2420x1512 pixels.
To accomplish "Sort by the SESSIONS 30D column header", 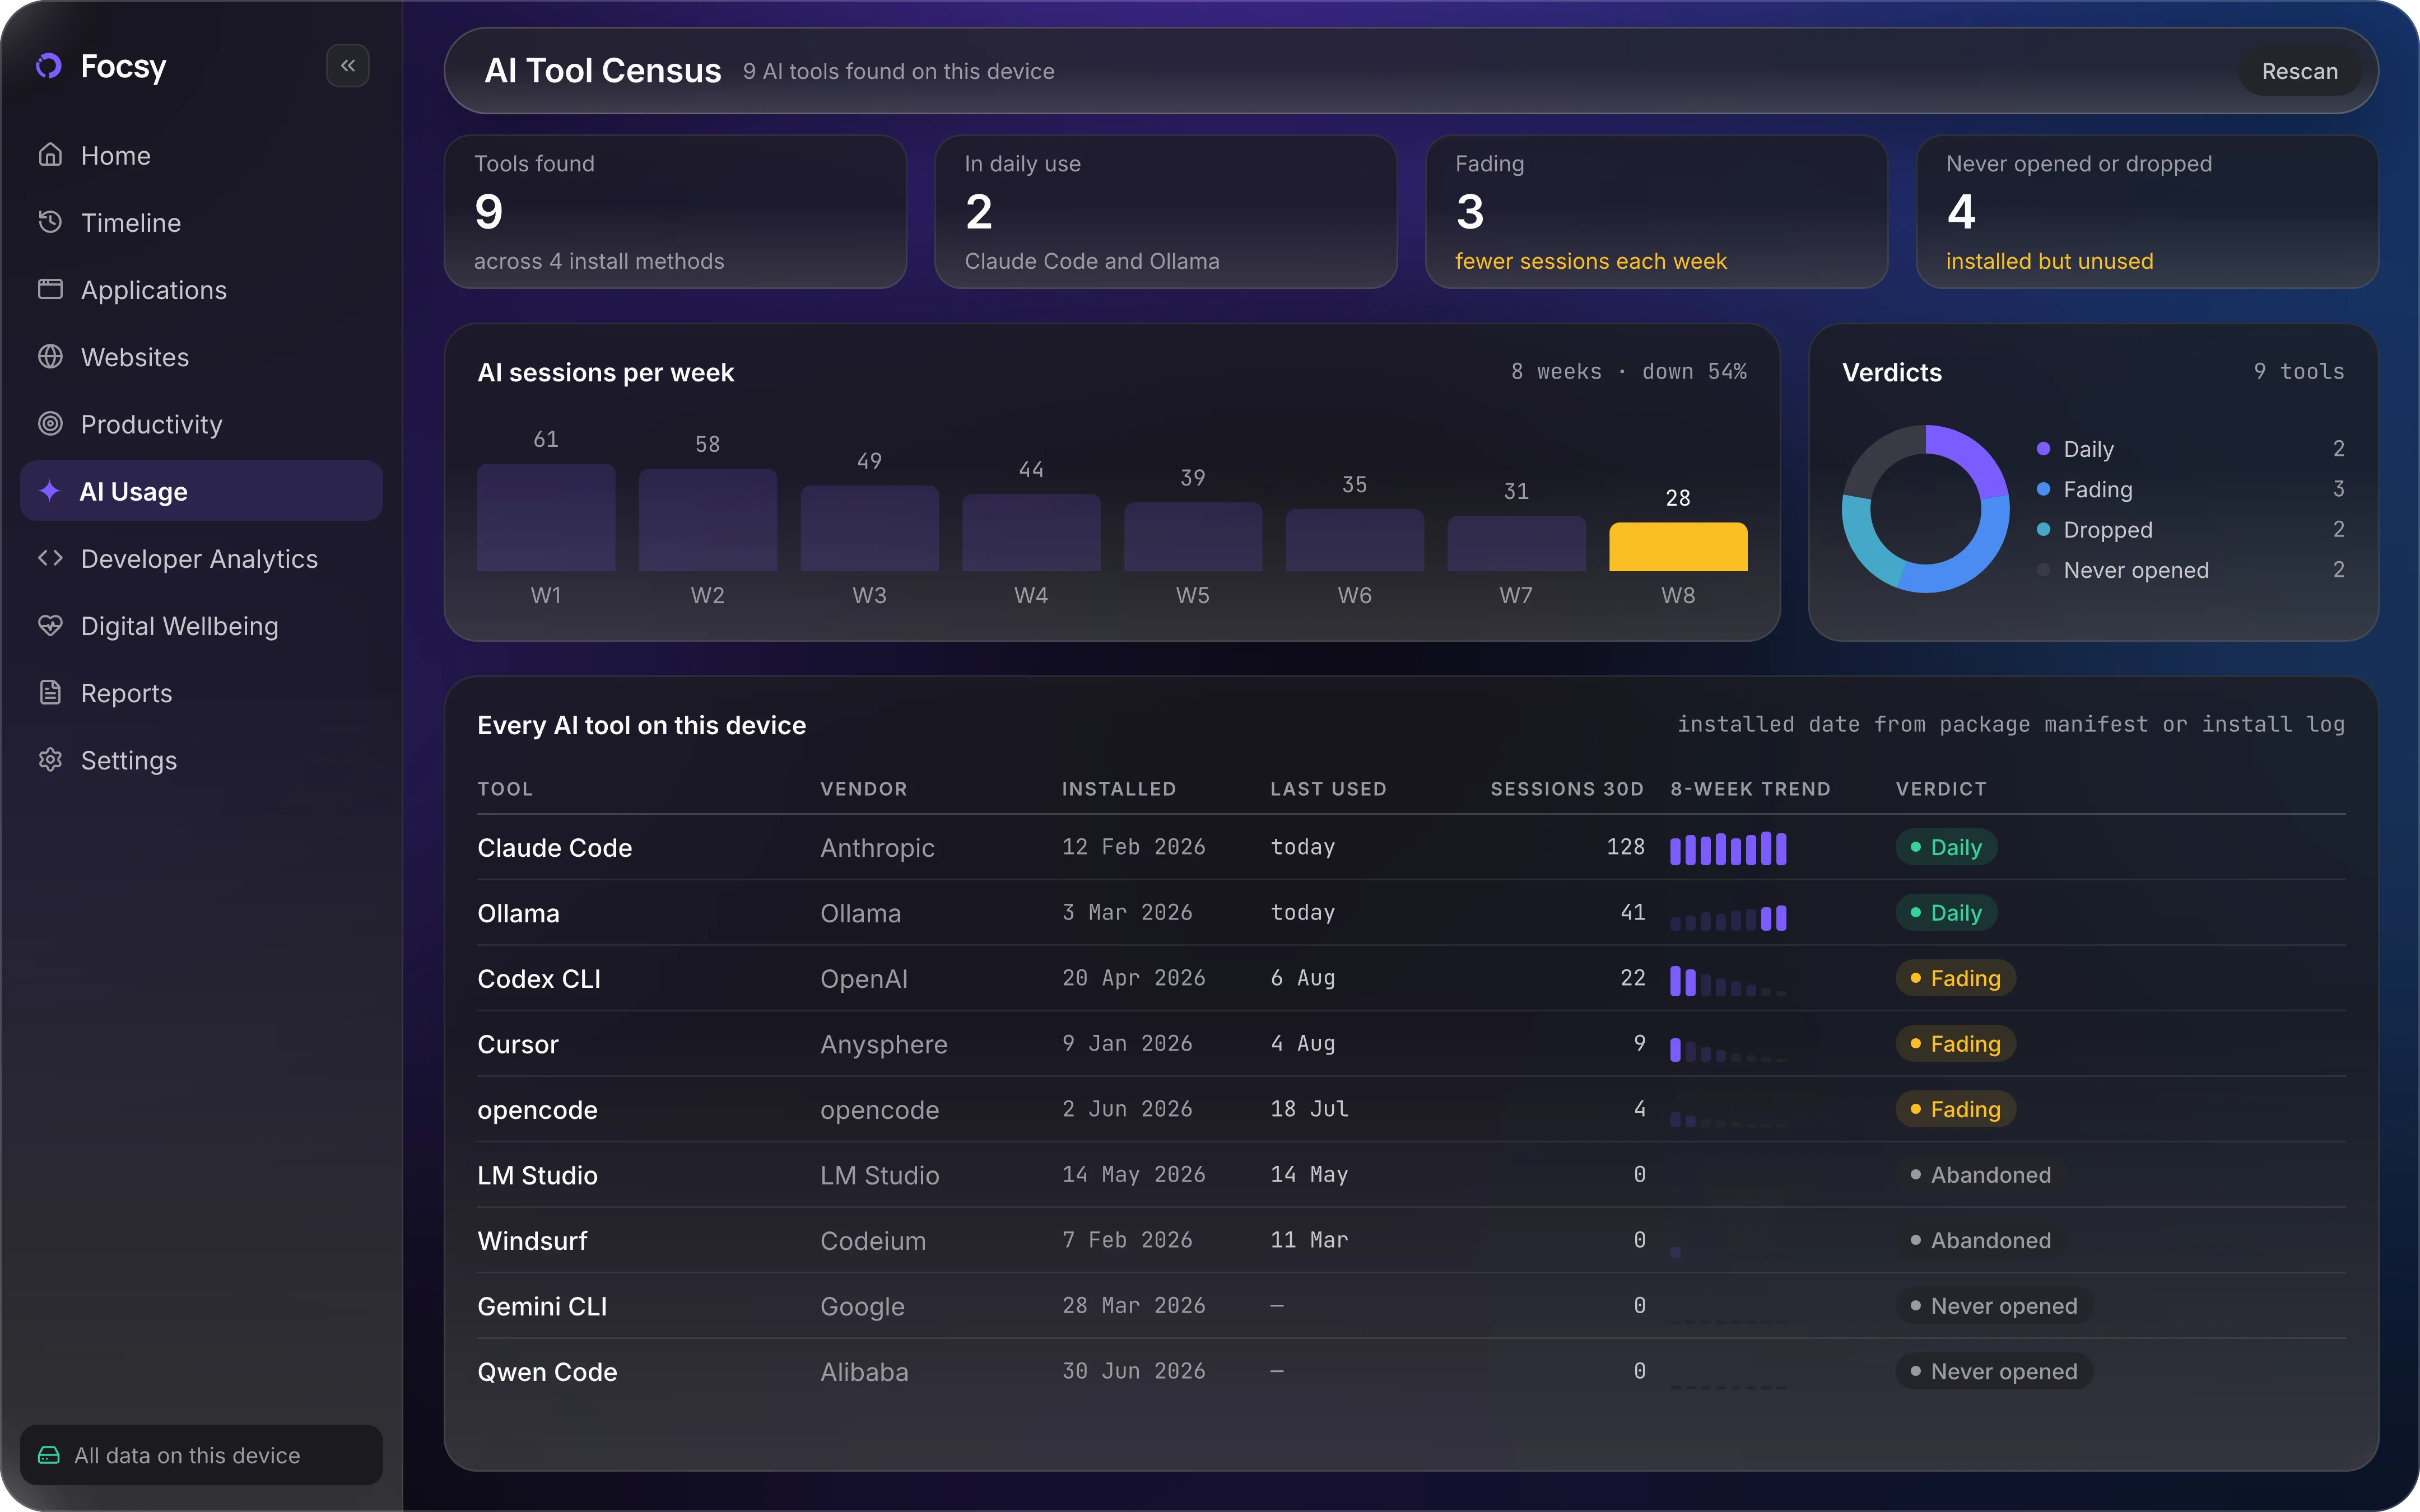I will [1567, 788].
